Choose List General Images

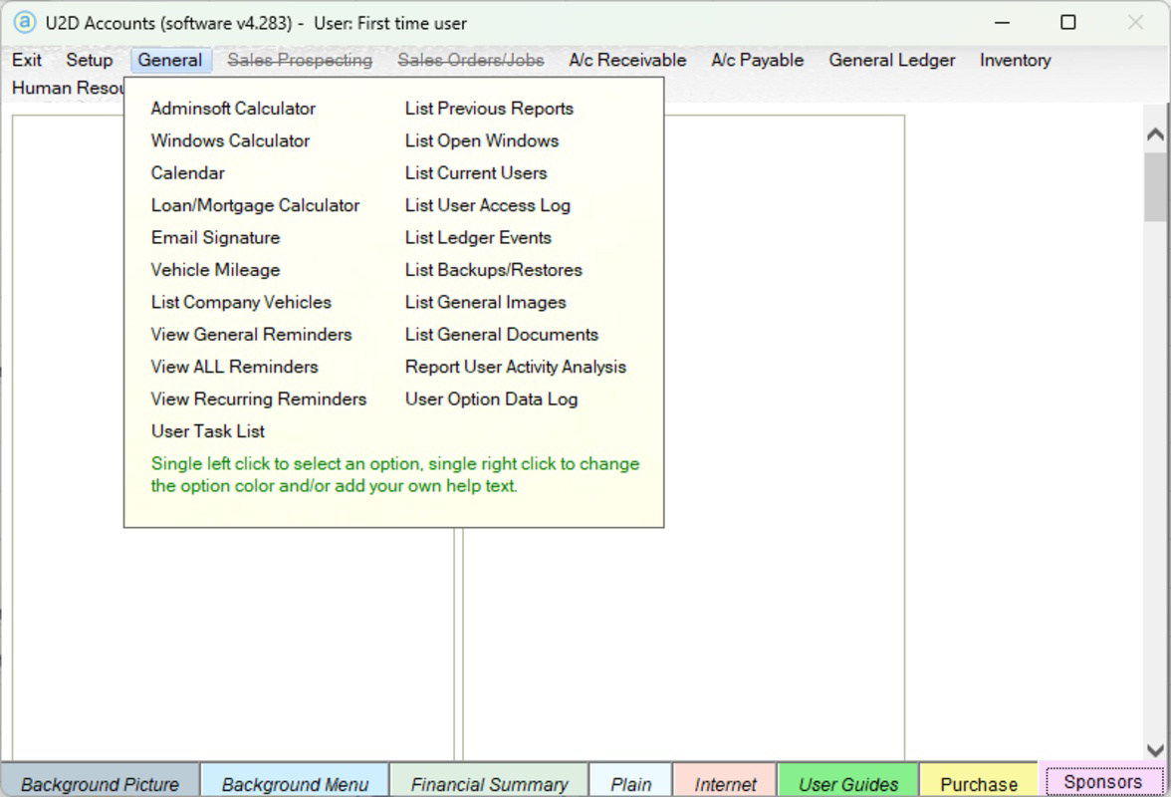(486, 302)
